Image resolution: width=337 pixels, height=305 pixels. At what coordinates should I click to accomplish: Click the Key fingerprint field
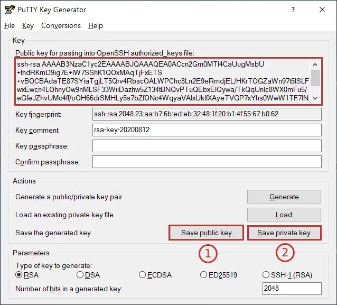(207, 114)
